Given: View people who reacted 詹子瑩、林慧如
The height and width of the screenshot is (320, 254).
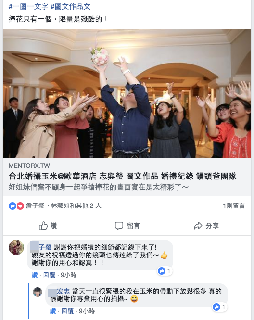Looking at the screenshot, I should pos(63,206).
